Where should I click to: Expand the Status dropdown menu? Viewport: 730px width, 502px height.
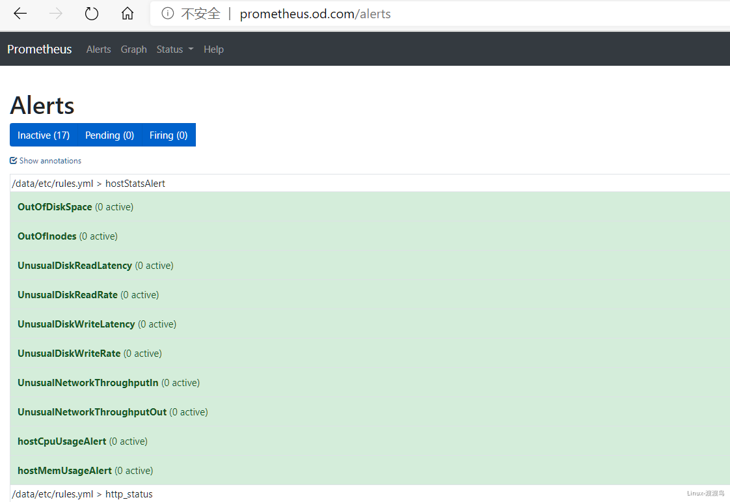(x=174, y=49)
